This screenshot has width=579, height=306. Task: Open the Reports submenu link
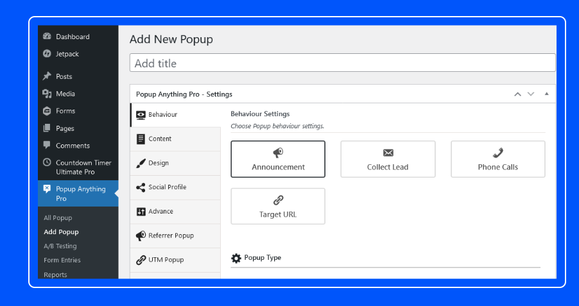[x=55, y=275]
